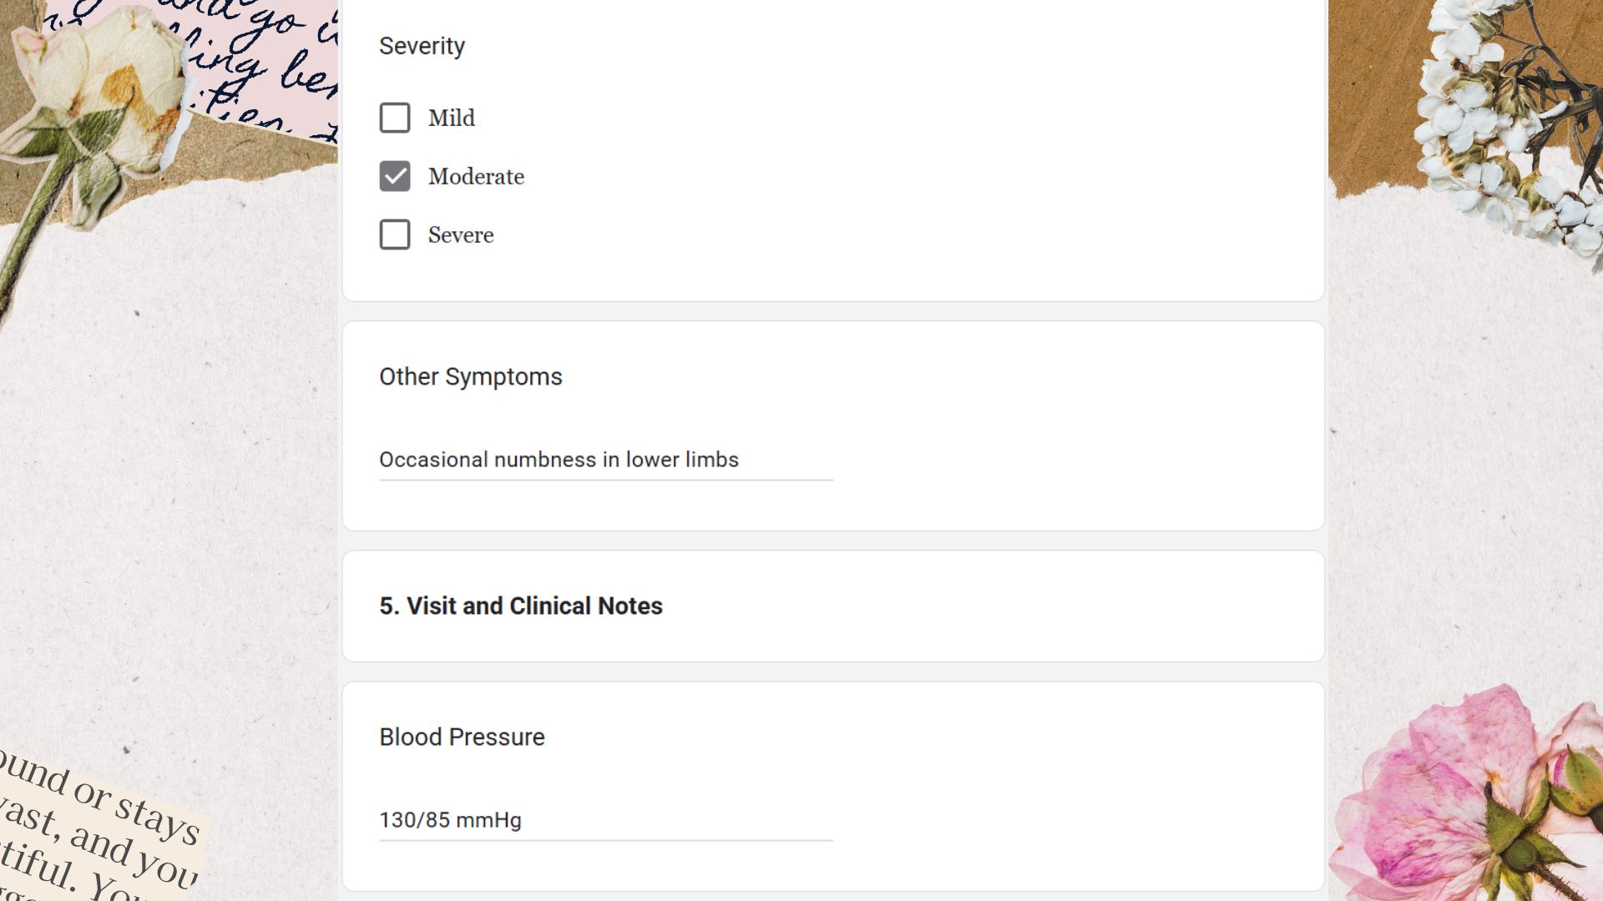Viewport: 1603px width, 901px height.
Task: Click the Severe option label text
Action: coord(461,234)
